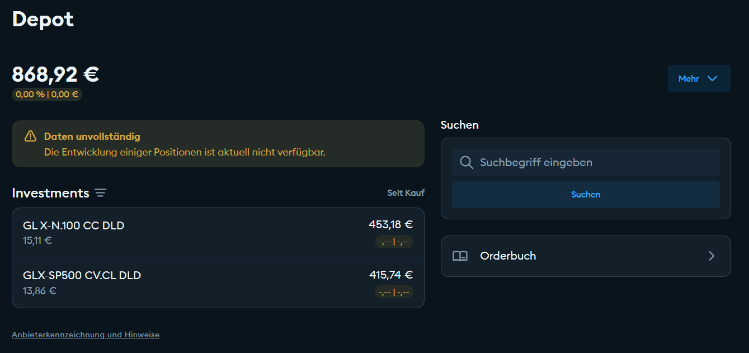Open the Orderbuch right chevron arrow
Viewport: 749px width, 353px height.
pos(712,256)
